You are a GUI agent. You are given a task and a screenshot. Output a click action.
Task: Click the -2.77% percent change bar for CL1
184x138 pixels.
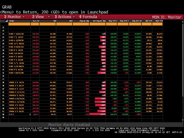(x=98, y=114)
